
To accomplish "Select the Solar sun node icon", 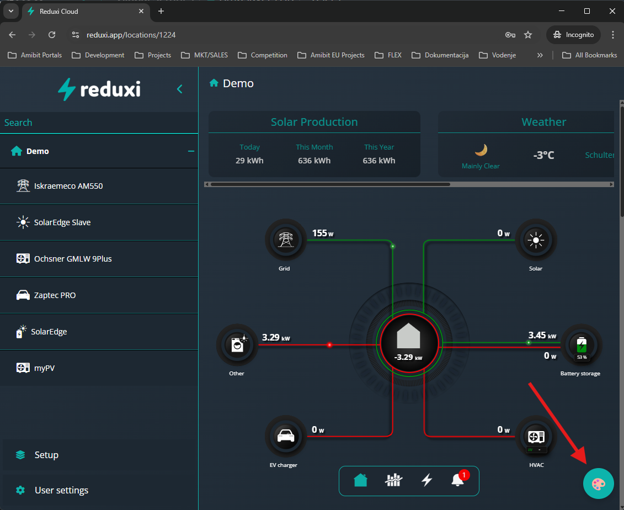I will [536, 240].
